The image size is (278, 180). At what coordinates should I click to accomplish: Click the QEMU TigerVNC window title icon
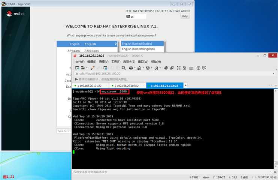[x=3, y=4]
